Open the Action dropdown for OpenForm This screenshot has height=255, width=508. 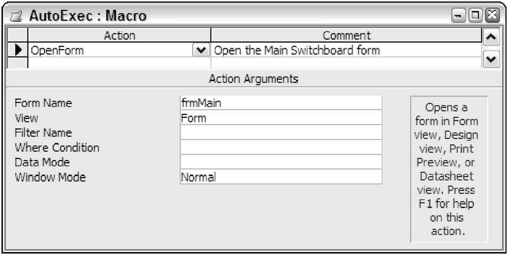click(x=202, y=50)
